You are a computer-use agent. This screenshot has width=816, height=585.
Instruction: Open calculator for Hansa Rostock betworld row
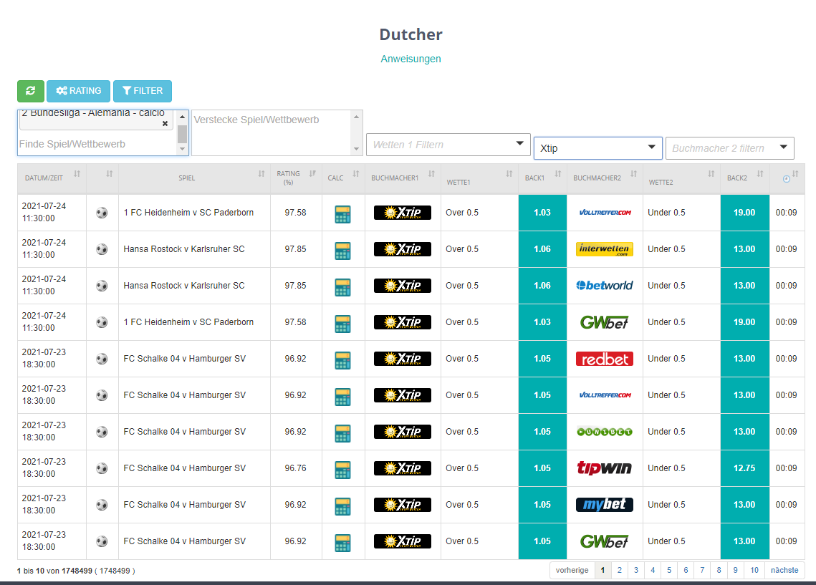pos(342,286)
